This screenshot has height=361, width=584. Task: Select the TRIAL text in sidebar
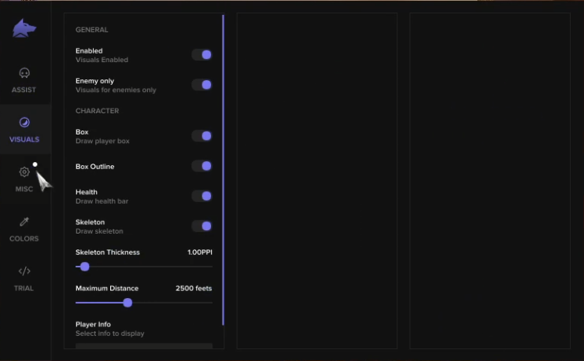click(24, 288)
